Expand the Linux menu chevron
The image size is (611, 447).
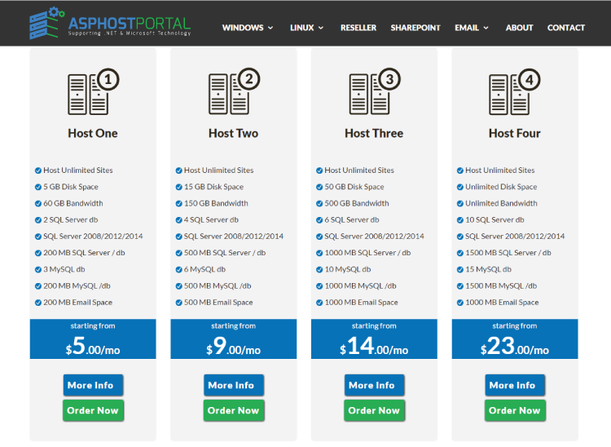click(x=321, y=28)
